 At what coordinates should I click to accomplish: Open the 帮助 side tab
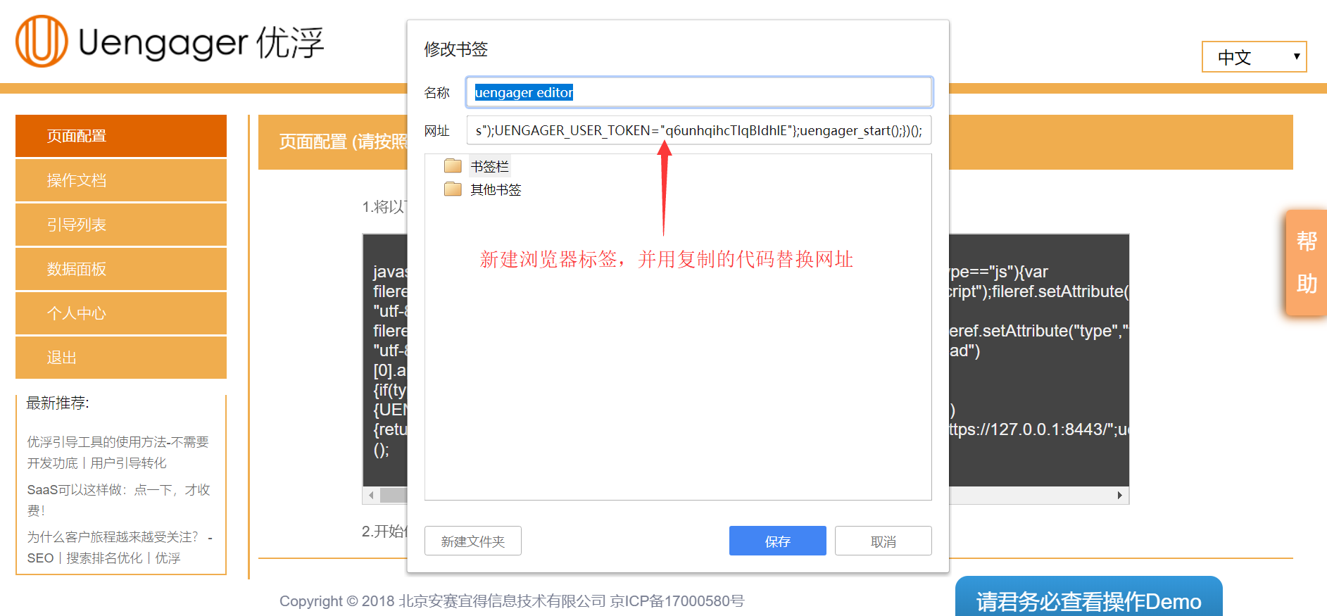[1307, 262]
